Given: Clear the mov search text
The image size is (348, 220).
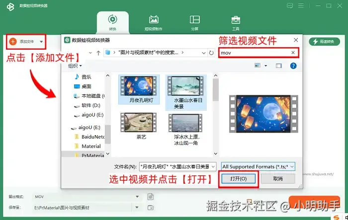Looking at the screenshot, I should tap(293, 53).
